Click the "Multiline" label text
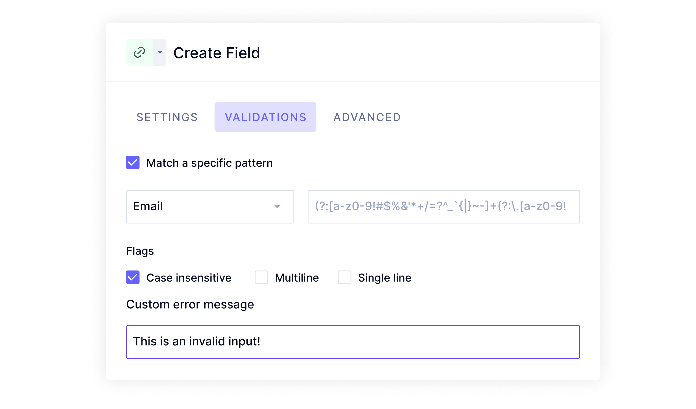696x409 pixels. click(x=297, y=278)
